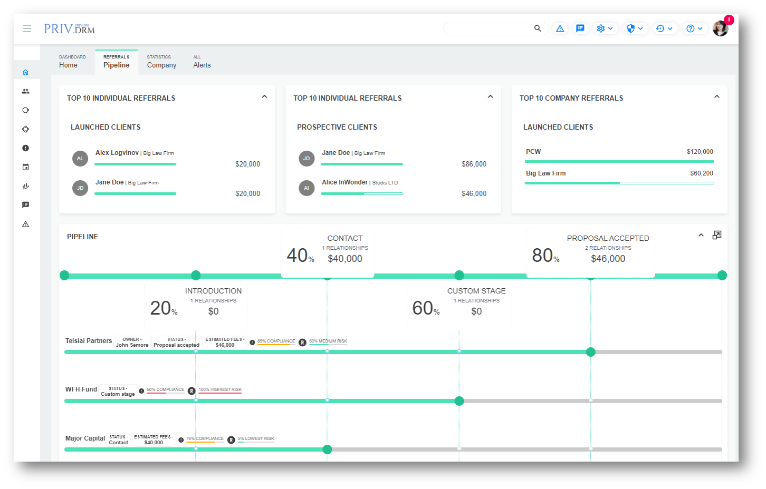Open the user profile avatar

[720, 28]
